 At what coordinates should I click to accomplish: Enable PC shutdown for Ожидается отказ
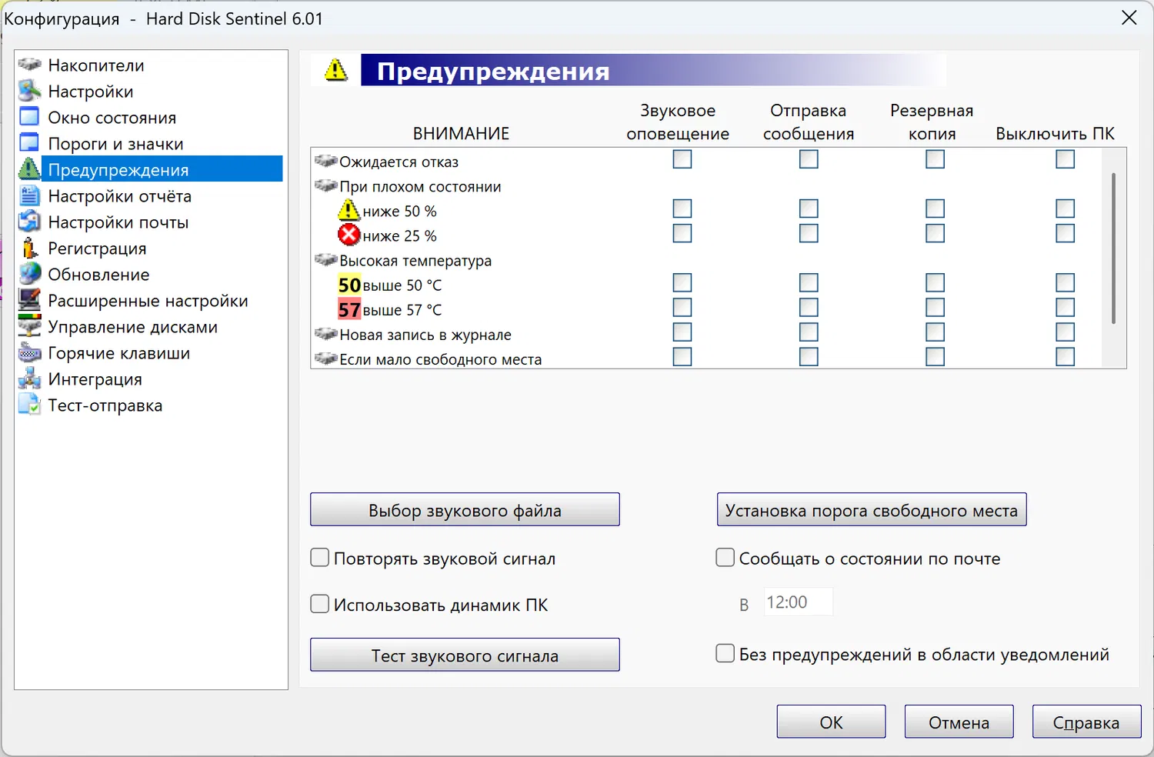point(1066,159)
